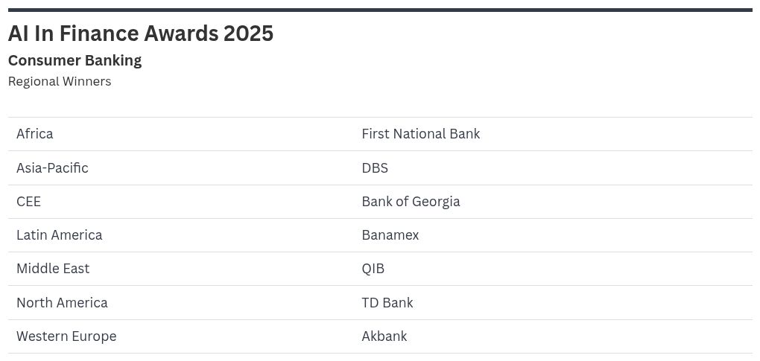Select the DBS winner entry
This screenshot has height=361, width=760.
[x=375, y=168]
